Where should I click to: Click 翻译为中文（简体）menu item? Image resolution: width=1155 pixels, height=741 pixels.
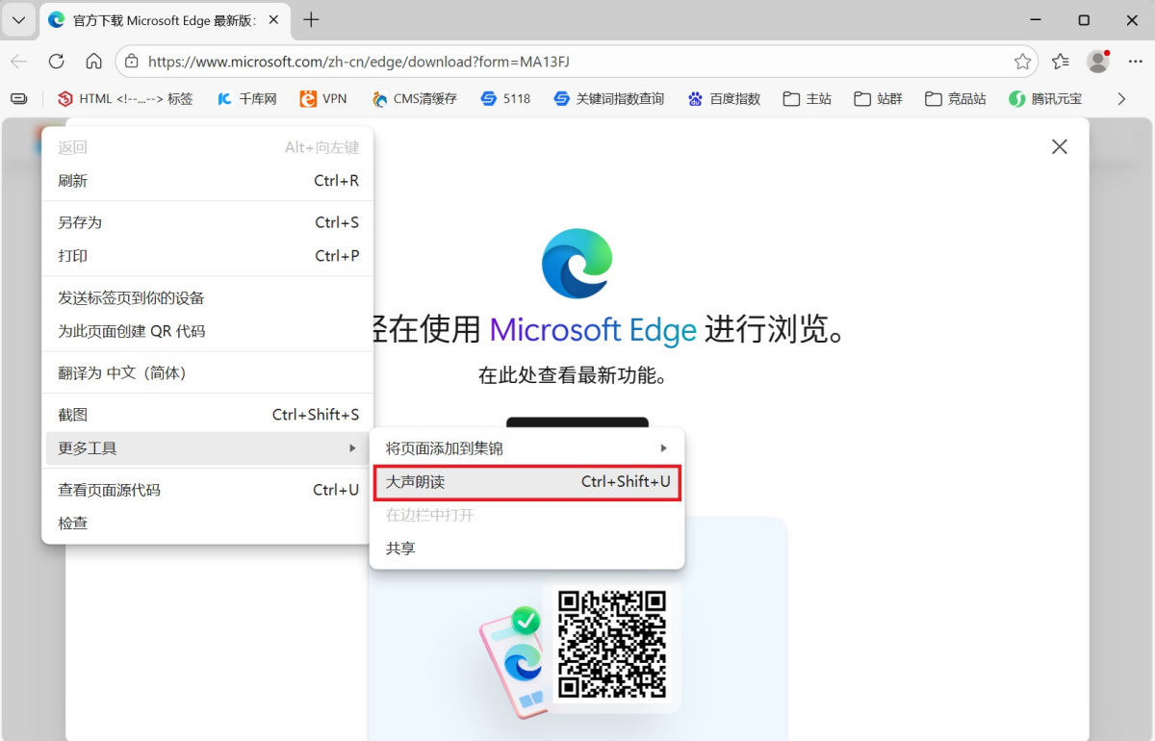[125, 372]
